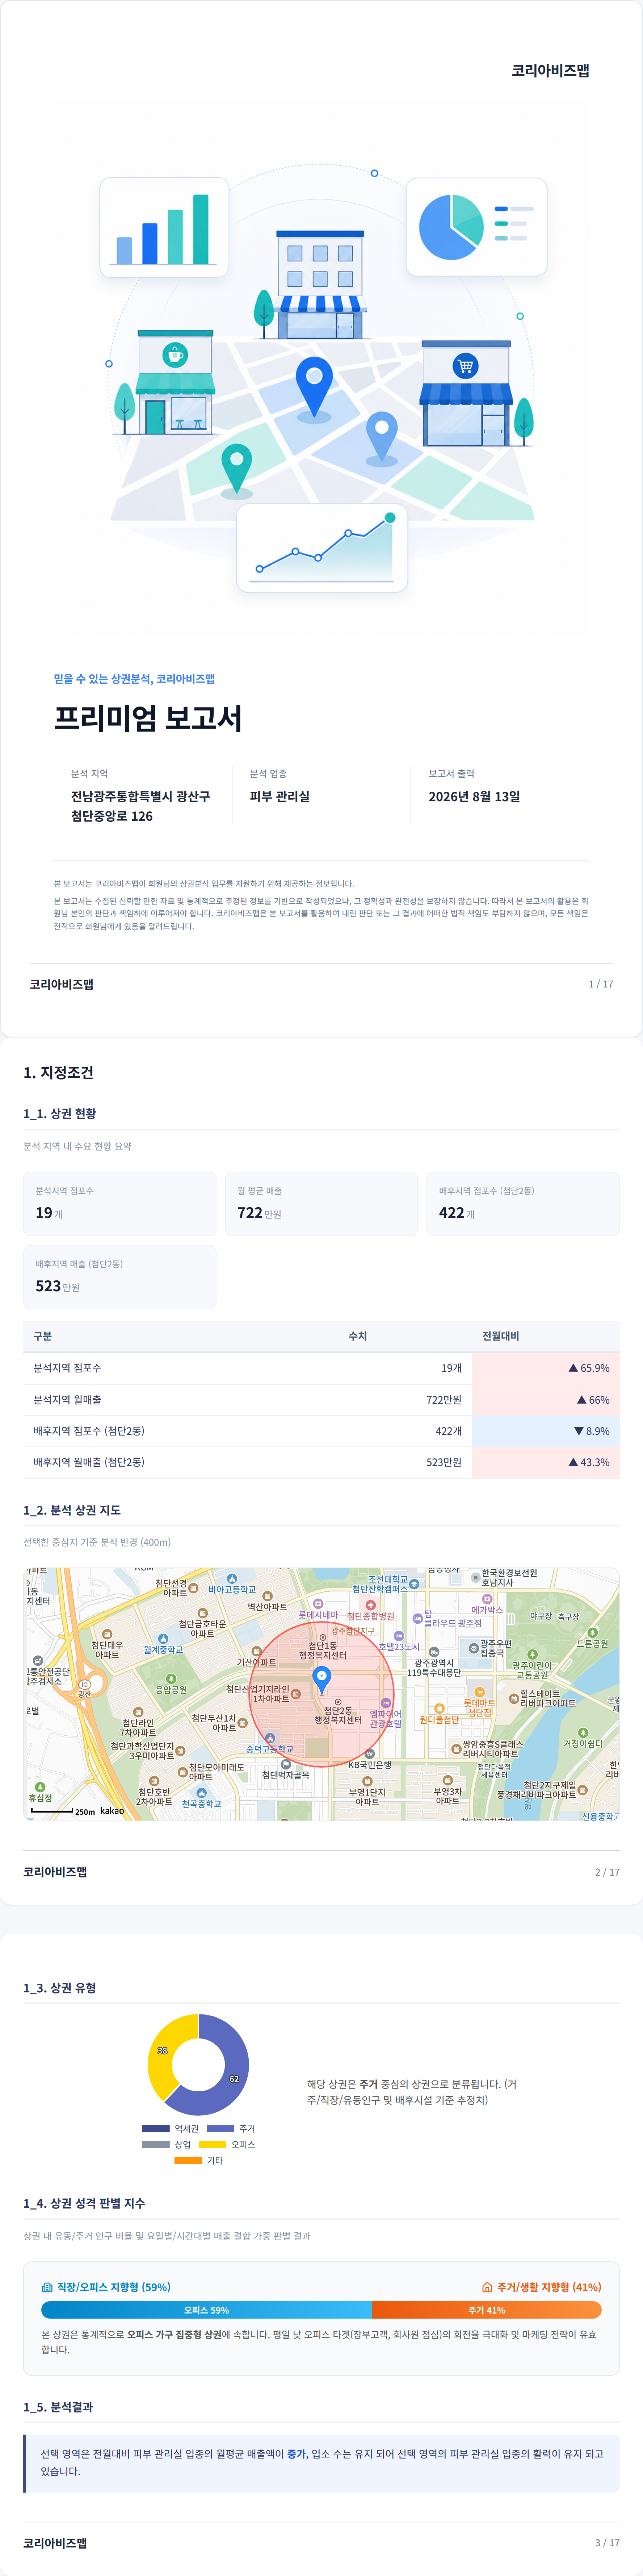Click the shopping cart store illustration

tap(466, 393)
